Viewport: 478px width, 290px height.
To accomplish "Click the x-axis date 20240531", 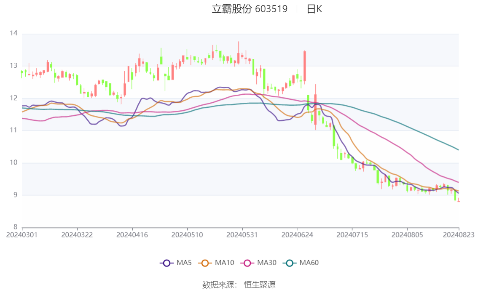I will click(x=242, y=235).
